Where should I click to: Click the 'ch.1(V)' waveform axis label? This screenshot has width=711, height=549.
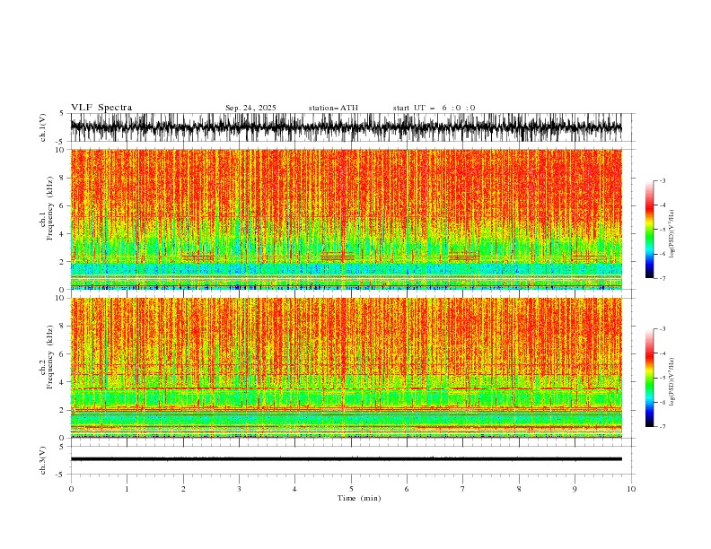[x=43, y=127]
